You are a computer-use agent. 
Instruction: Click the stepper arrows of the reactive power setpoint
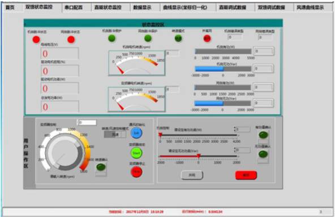coord(235,150)
